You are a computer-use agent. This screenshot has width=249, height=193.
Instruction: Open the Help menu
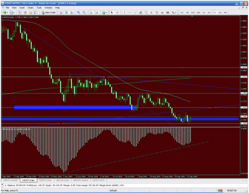pos(57,8)
